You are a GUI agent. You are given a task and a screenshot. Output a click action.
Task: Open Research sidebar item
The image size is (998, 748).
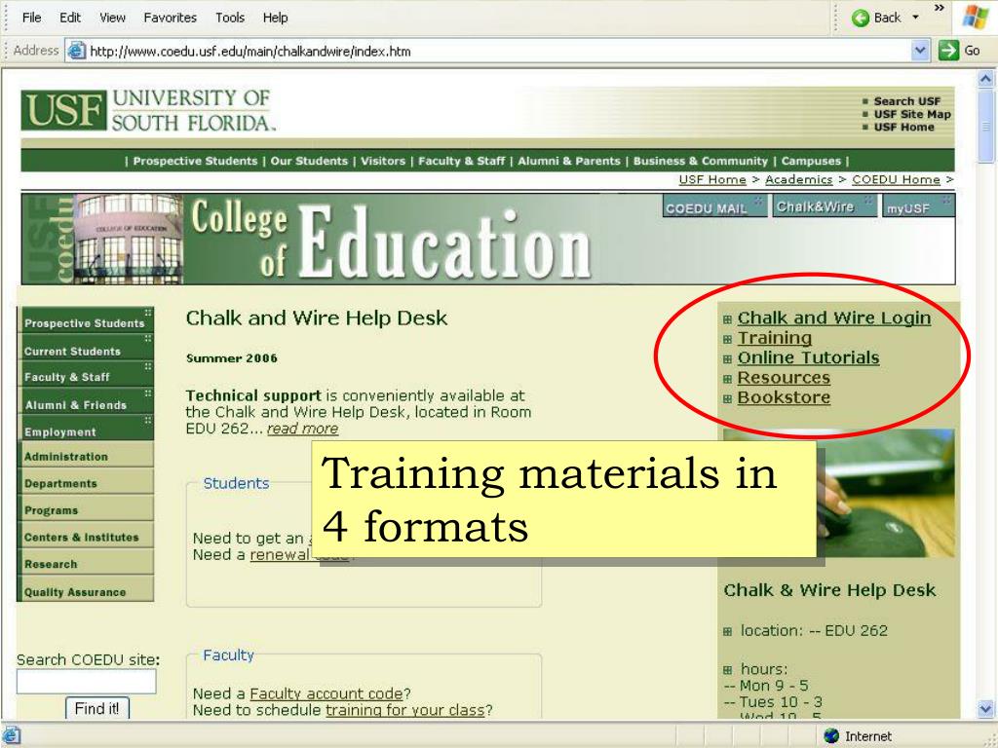pyautogui.click(x=86, y=564)
